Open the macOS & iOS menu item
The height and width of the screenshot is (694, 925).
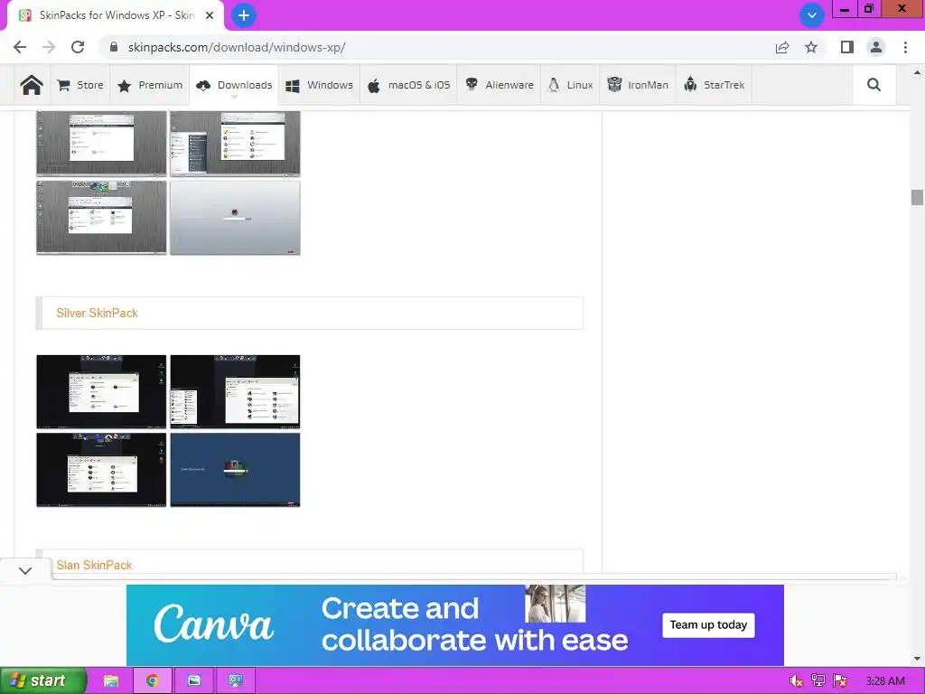[x=408, y=85]
